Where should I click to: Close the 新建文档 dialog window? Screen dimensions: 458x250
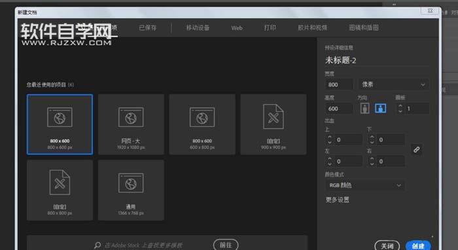431,10
